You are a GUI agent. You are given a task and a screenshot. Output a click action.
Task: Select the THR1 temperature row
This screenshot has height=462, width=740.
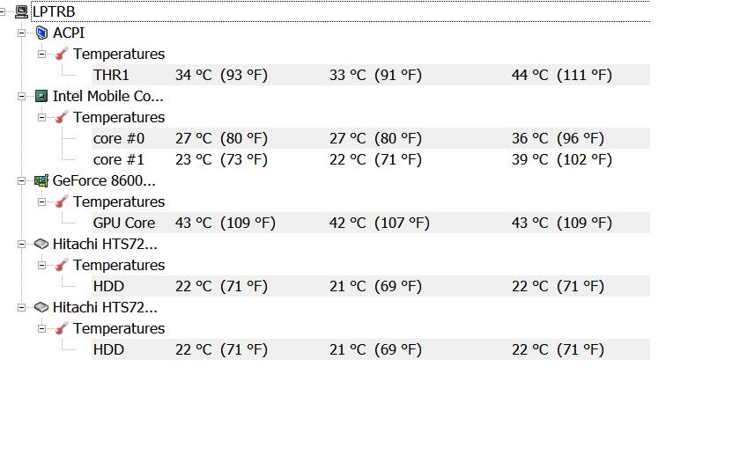[x=111, y=75]
